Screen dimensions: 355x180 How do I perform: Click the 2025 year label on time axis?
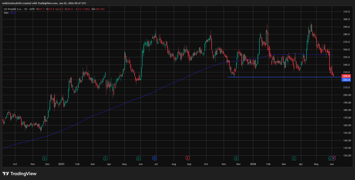pyautogui.click(x=61, y=163)
